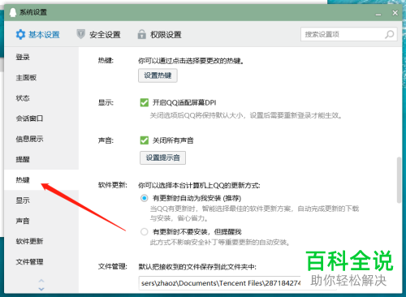
Task: Select 信息展示 in the sidebar
Action: click(41, 139)
